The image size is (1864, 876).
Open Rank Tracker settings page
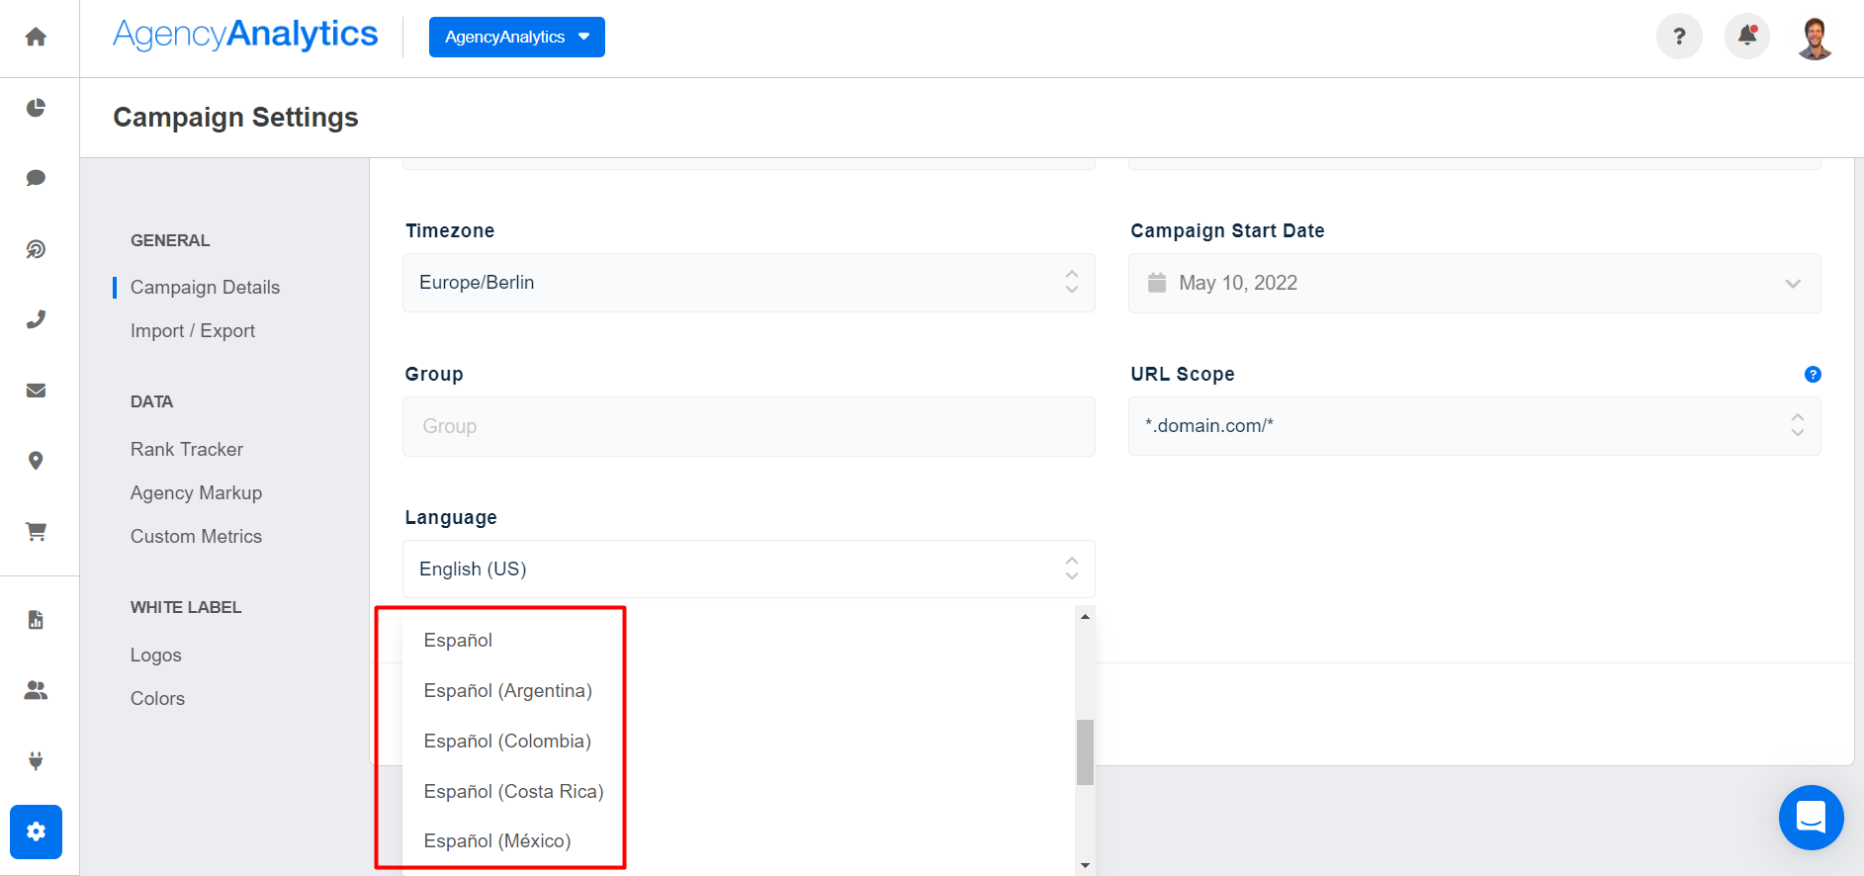click(187, 450)
